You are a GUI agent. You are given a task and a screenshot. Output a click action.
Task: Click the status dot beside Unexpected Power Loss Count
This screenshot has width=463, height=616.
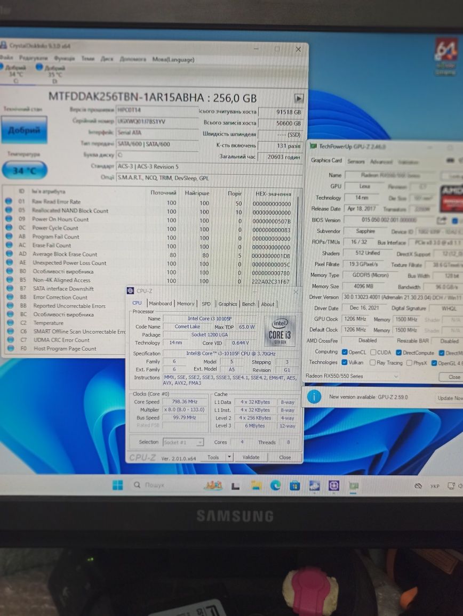pos(10,262)
